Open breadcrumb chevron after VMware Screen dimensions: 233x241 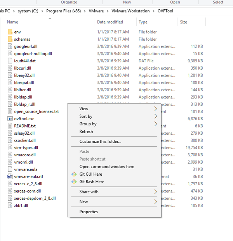pyautogui.click(x=108, y=11)
